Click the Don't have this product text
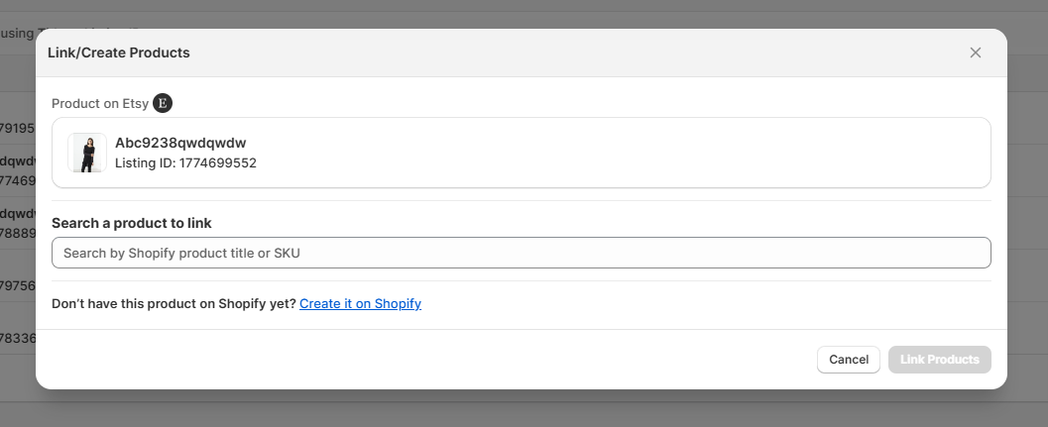The height and width of the screenshot is (427, 1048). pos(174,303)
